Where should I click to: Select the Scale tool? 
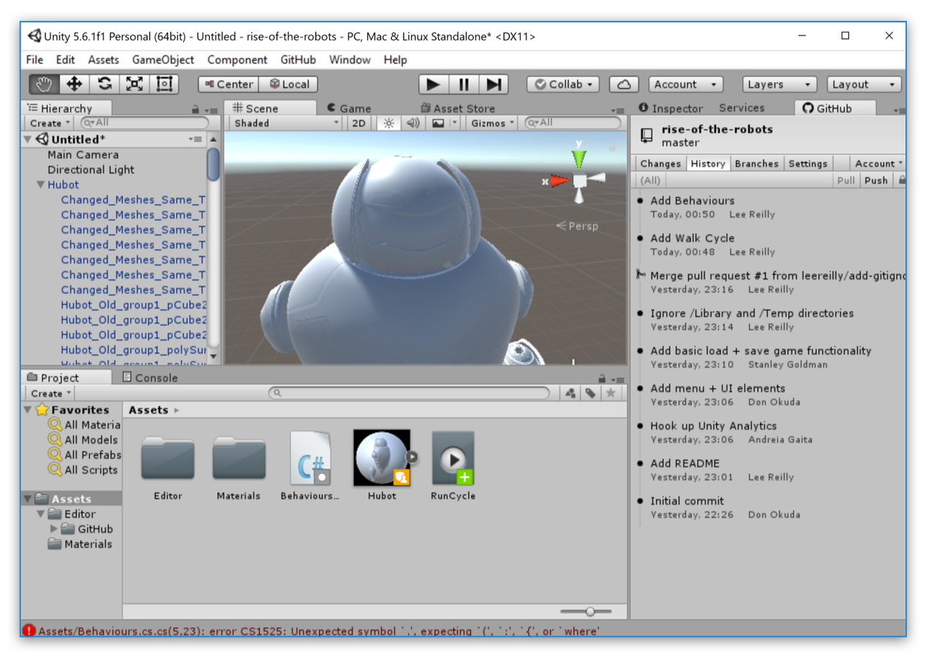point(135,84)
